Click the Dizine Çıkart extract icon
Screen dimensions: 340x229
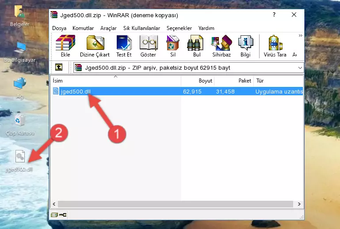tap(95, 46)
